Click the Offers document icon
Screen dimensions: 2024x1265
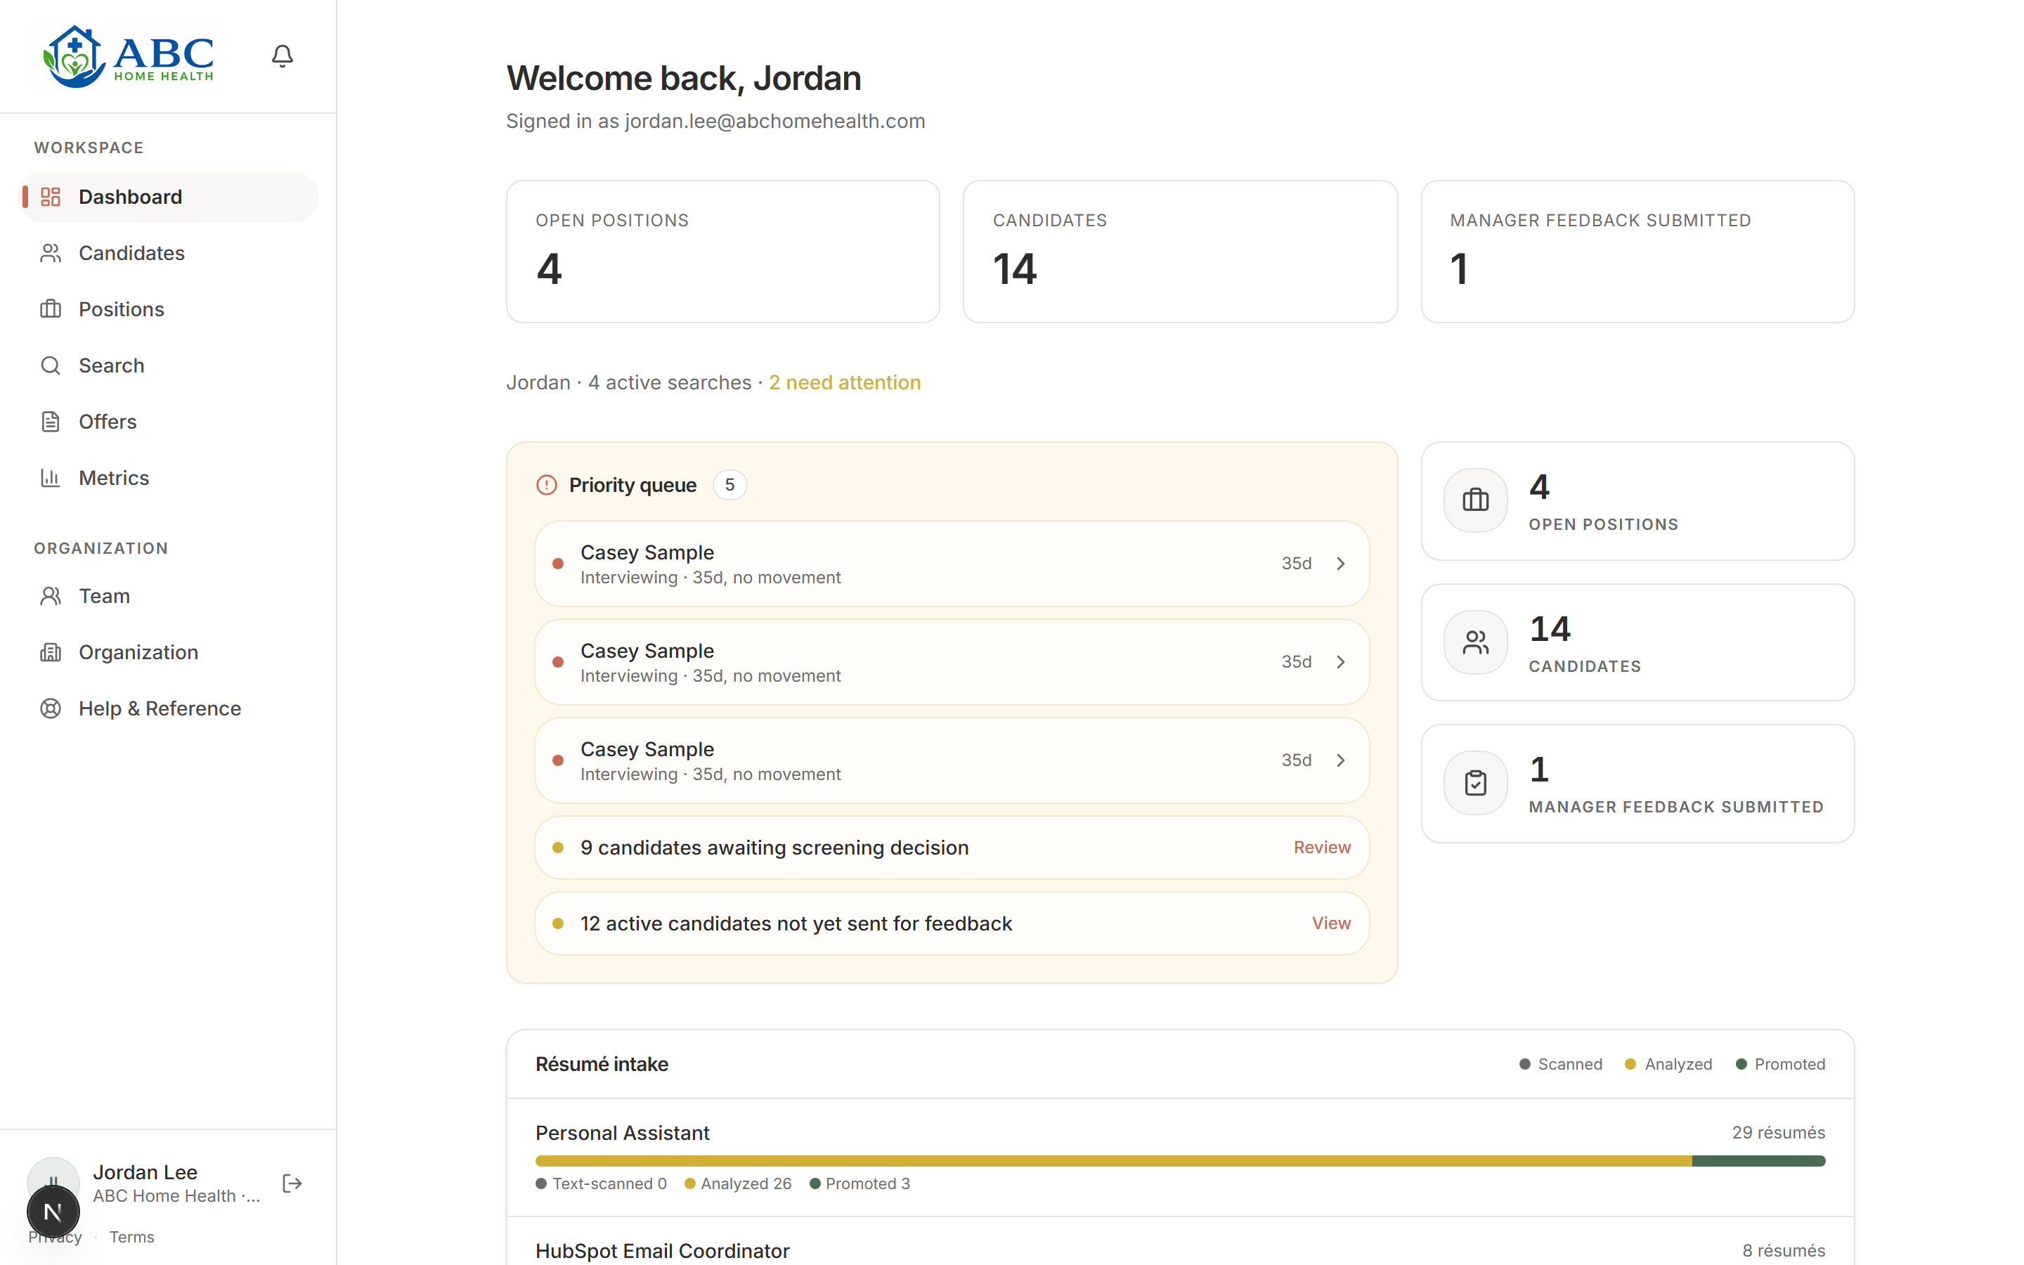click(x=50, y=422)
